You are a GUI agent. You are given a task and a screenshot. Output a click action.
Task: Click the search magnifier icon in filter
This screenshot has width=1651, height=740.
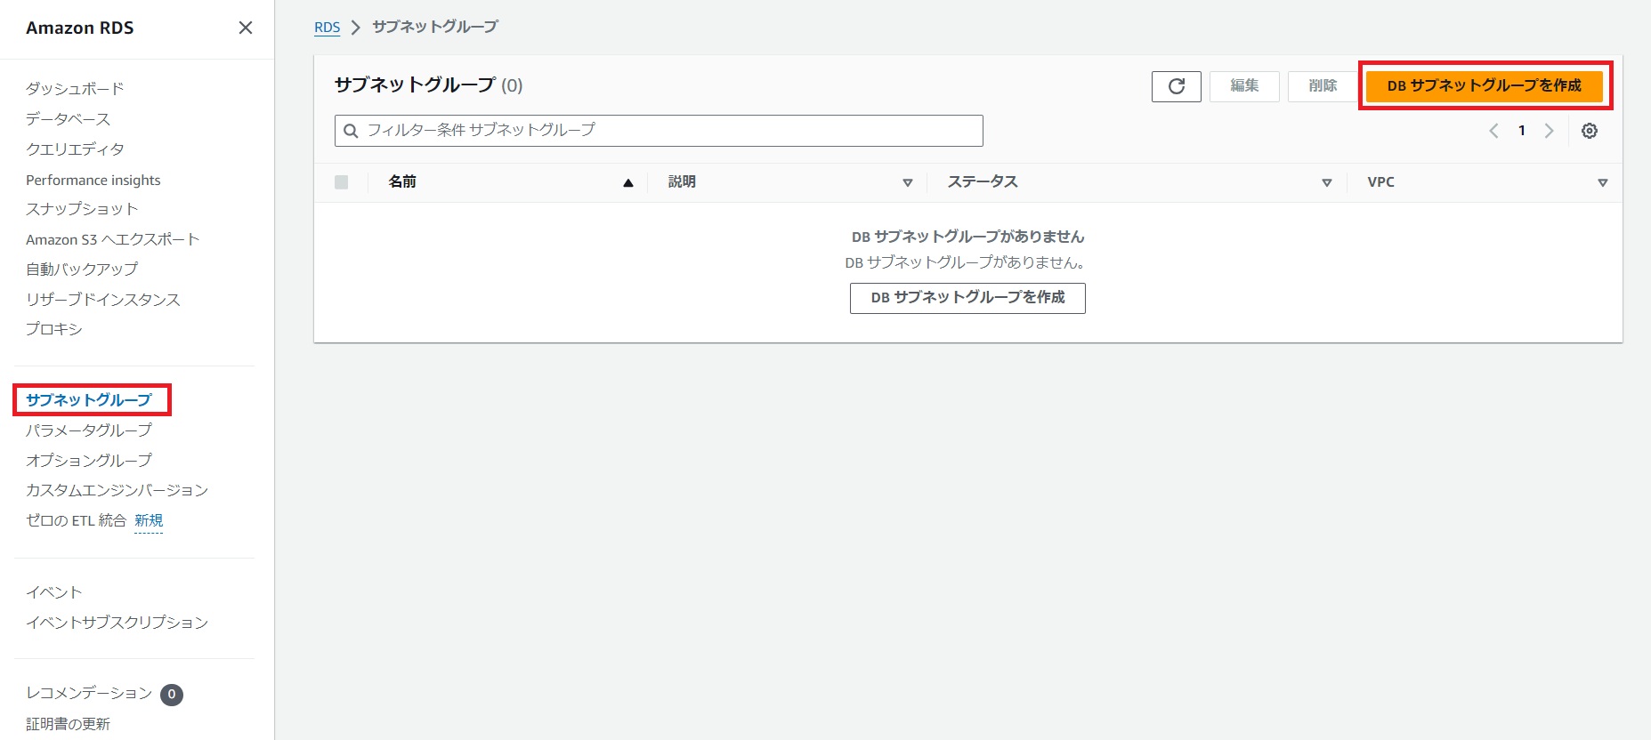click(x=352, y=131)
